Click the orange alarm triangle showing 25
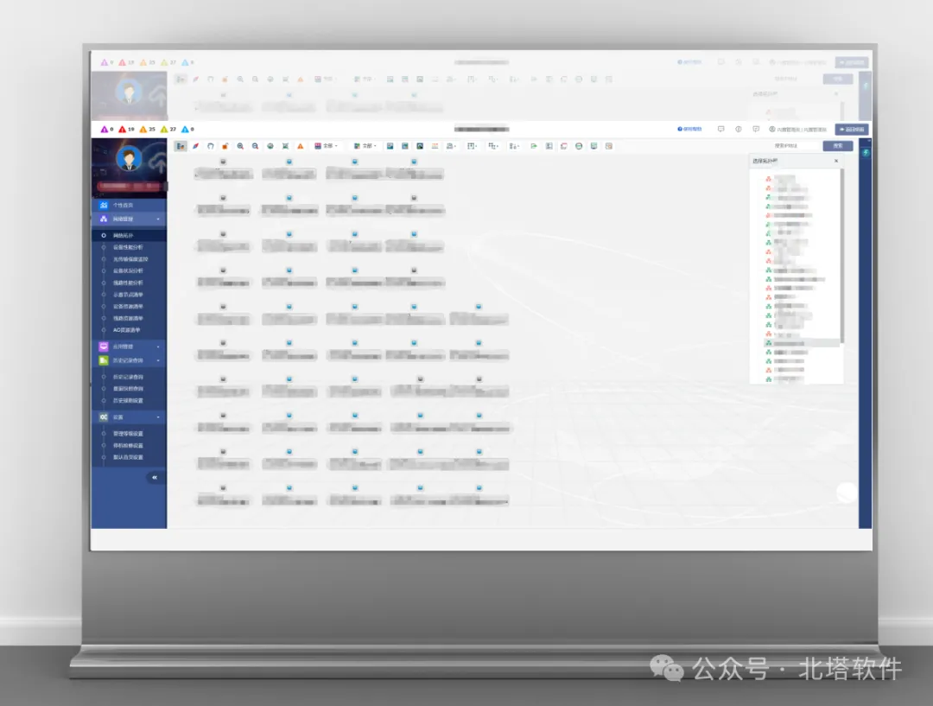This screenshot has width=933, height=706. [147, 129]
